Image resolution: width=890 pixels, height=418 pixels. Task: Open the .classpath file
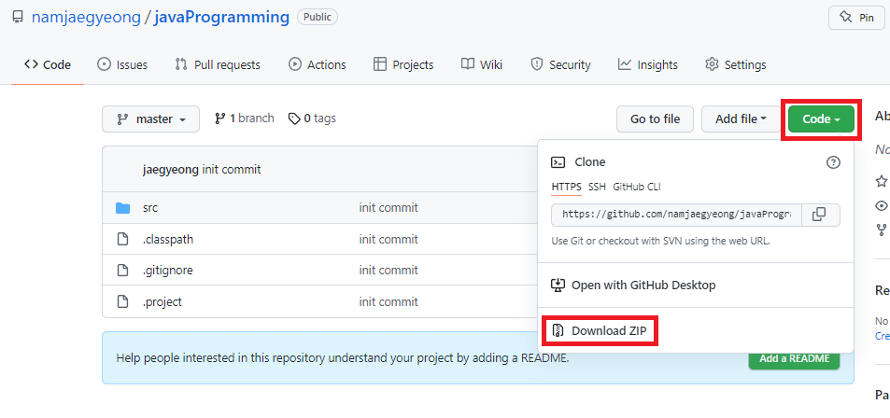pos(168,240)
